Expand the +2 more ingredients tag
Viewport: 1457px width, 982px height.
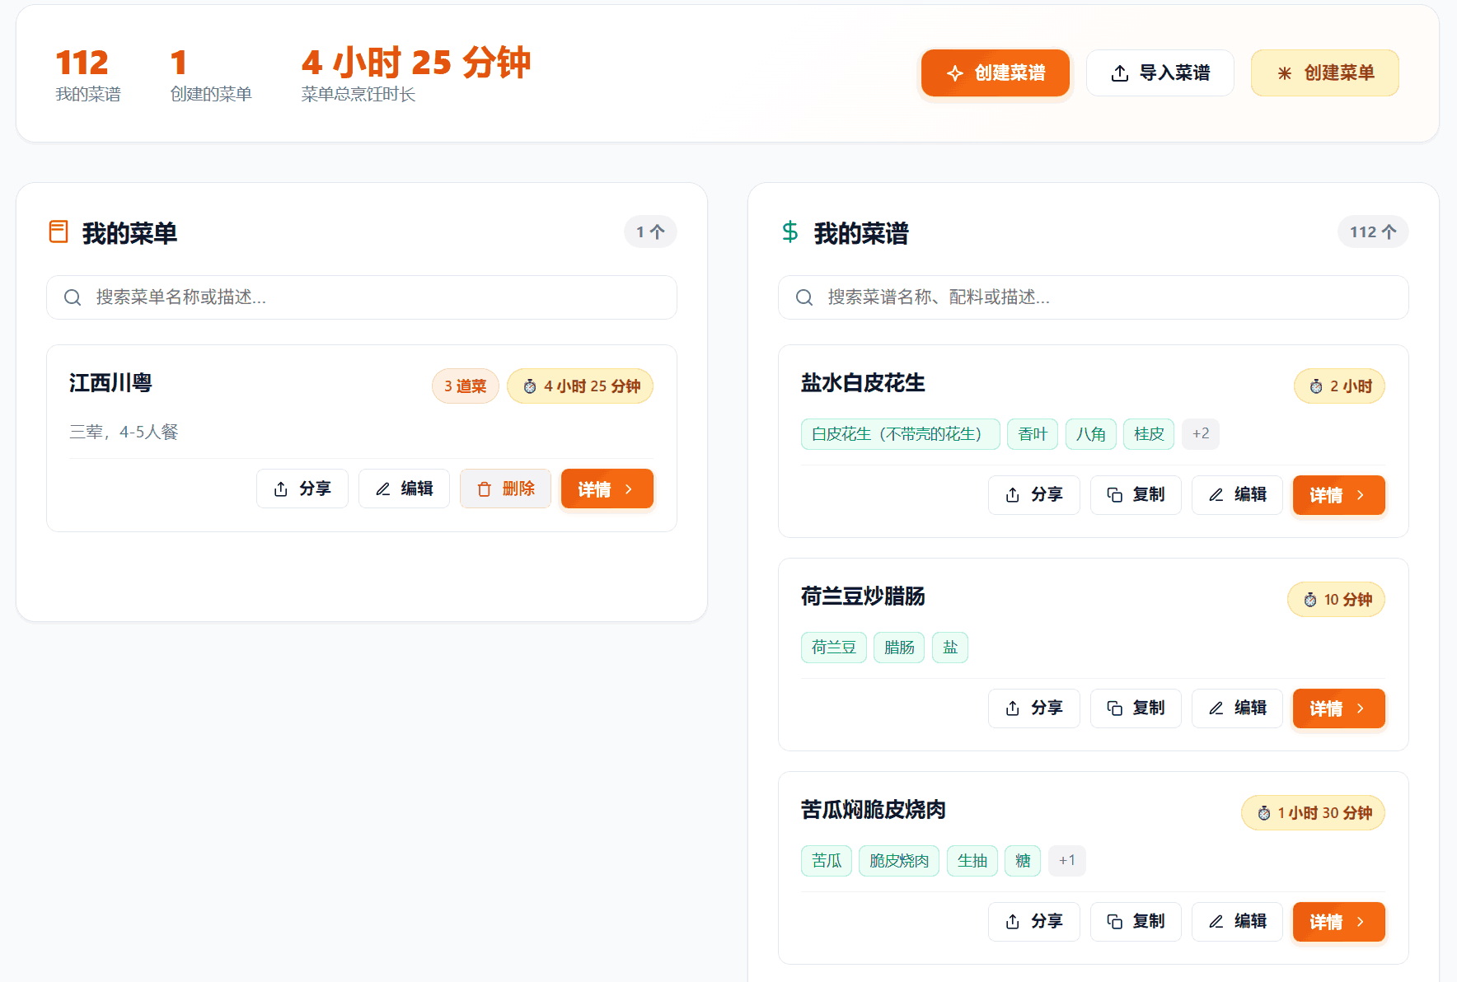(1201, 434)
